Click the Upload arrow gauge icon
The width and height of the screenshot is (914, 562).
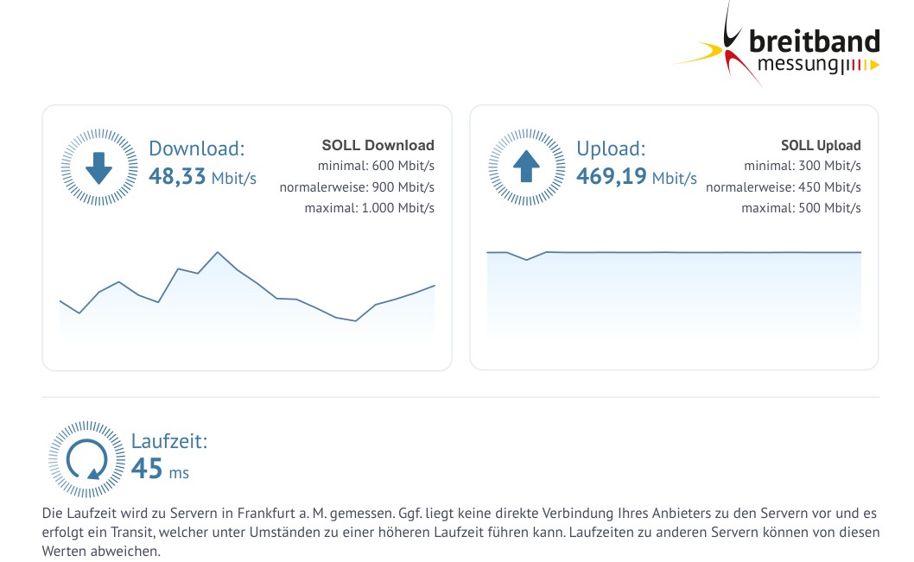click(526, 167)
